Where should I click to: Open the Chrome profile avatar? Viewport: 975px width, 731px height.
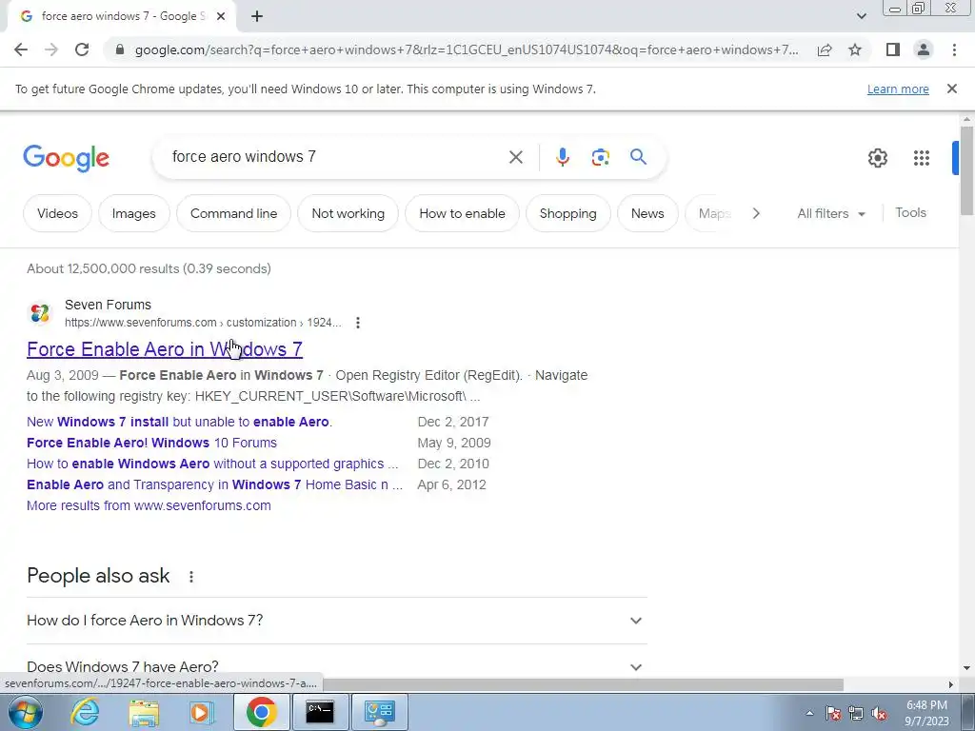pyautogui.click(x=924, y=49)
